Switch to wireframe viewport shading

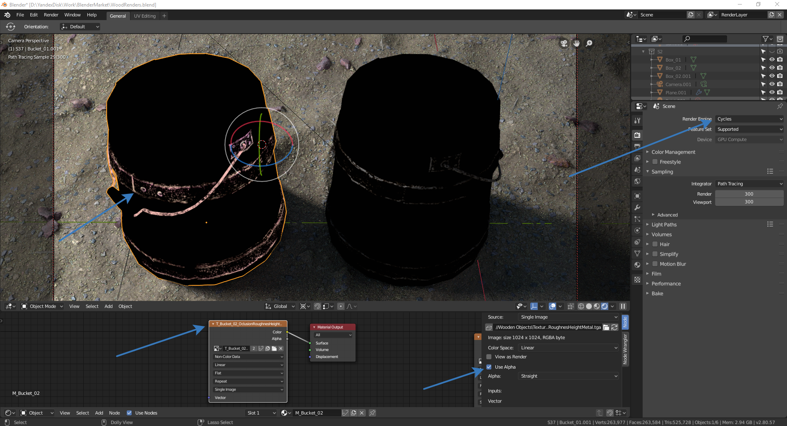tap(581, 306)
